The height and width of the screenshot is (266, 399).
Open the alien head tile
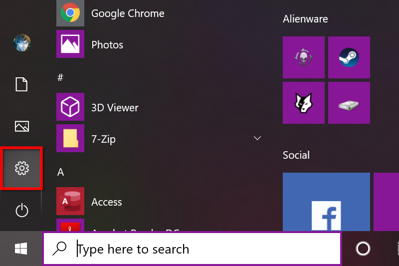(303, 57)
